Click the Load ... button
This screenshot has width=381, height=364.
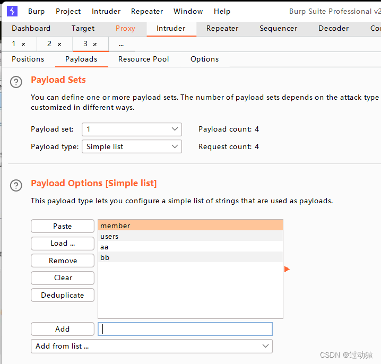point(63,243)
